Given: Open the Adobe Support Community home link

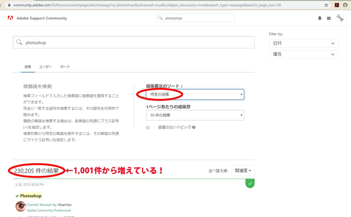Looking at the screenshot, I should [x=42, y=18].
